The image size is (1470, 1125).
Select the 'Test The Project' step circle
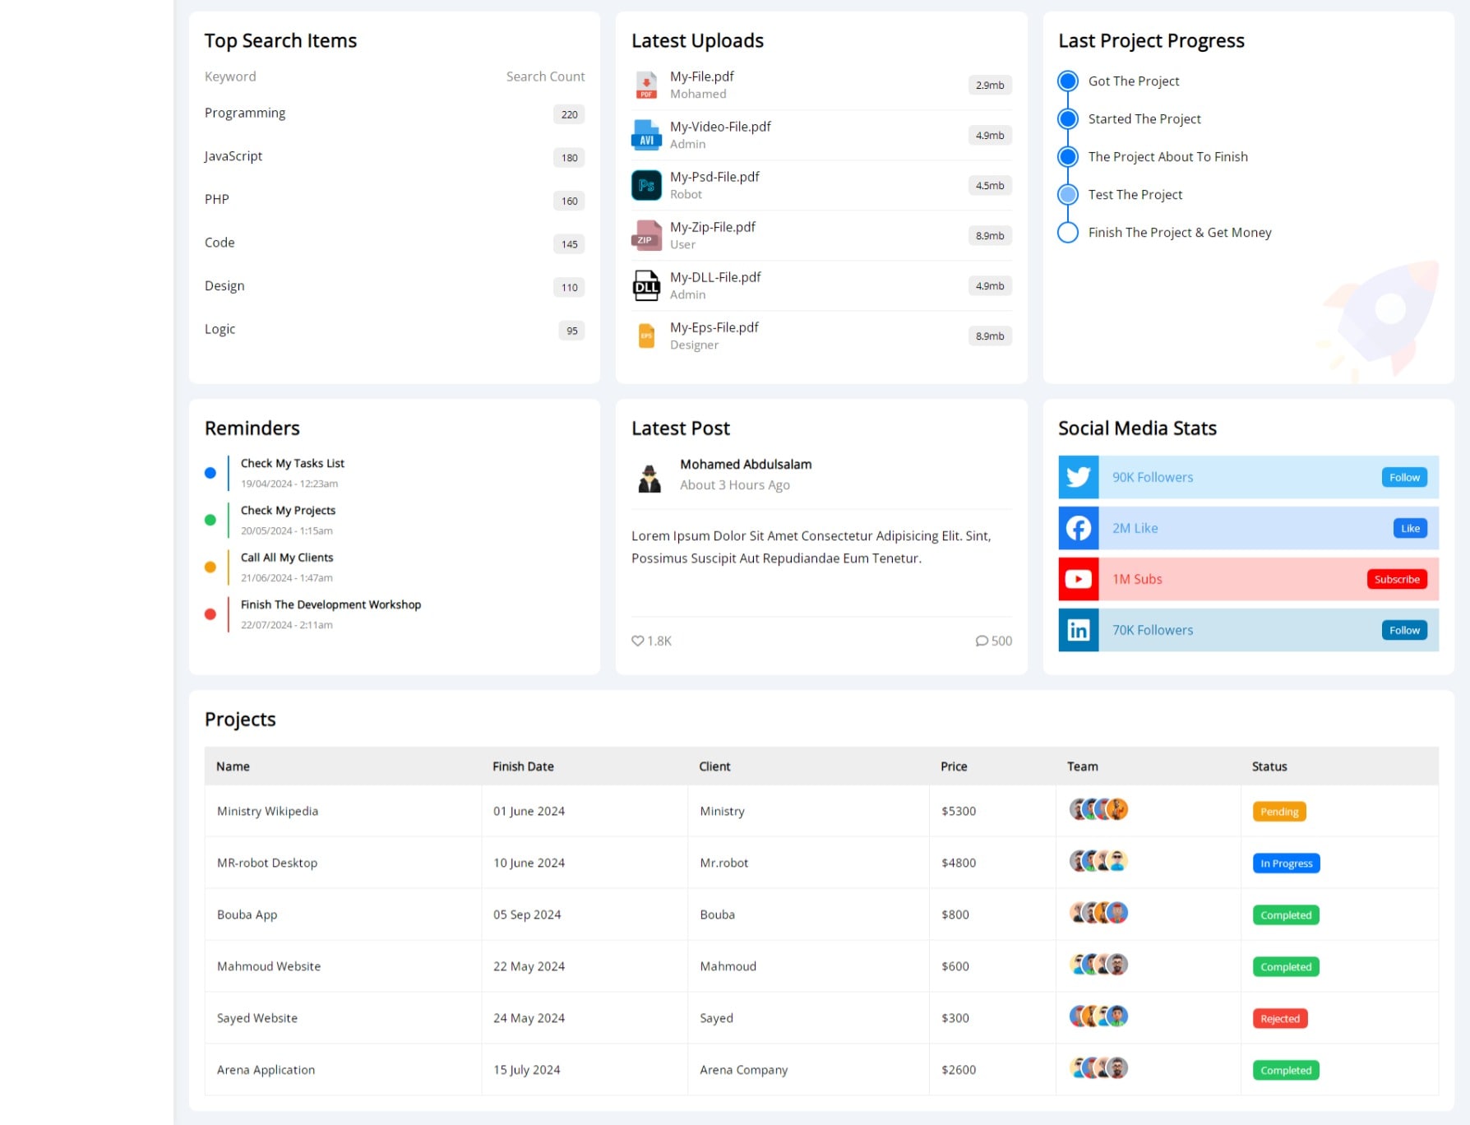pyautogui.click(x=1068, y=194)
